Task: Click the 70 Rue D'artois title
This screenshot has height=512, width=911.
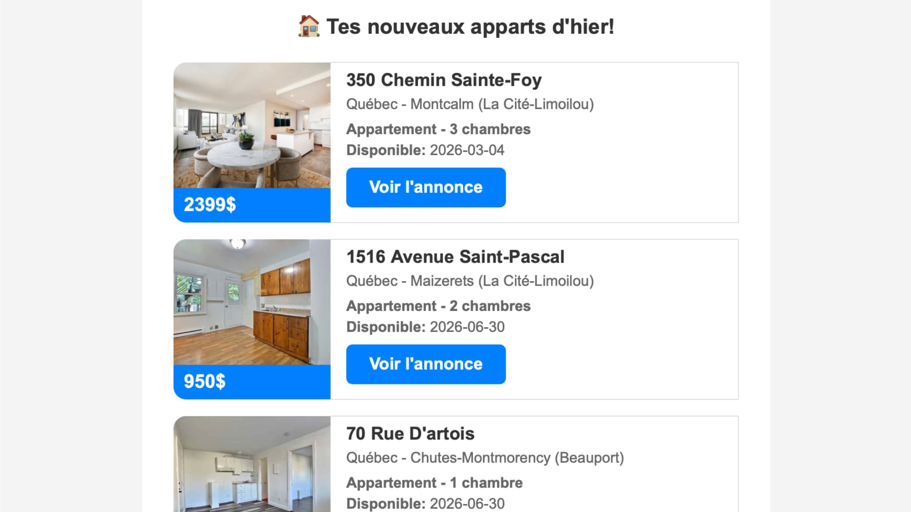Action: click(410, 434)
